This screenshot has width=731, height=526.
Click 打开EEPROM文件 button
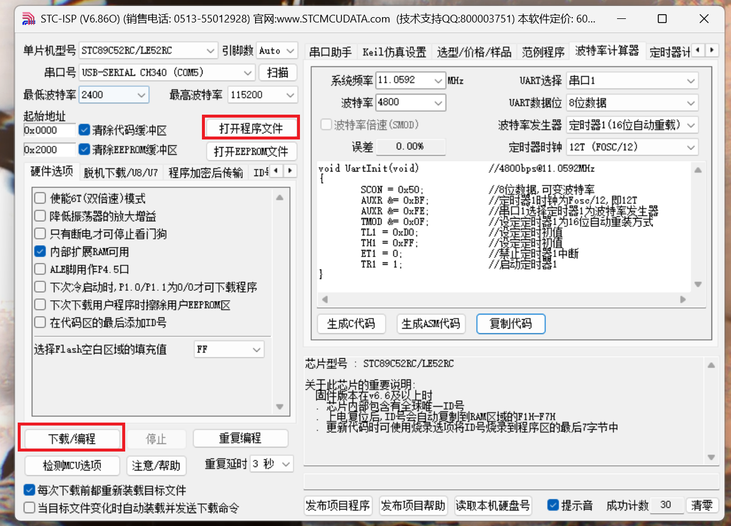click(251, 151)
